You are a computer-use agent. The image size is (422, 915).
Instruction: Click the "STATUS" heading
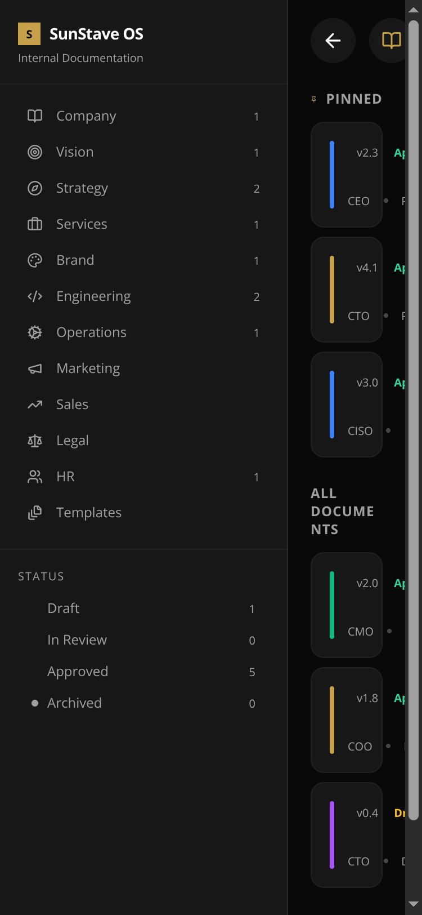41,576
